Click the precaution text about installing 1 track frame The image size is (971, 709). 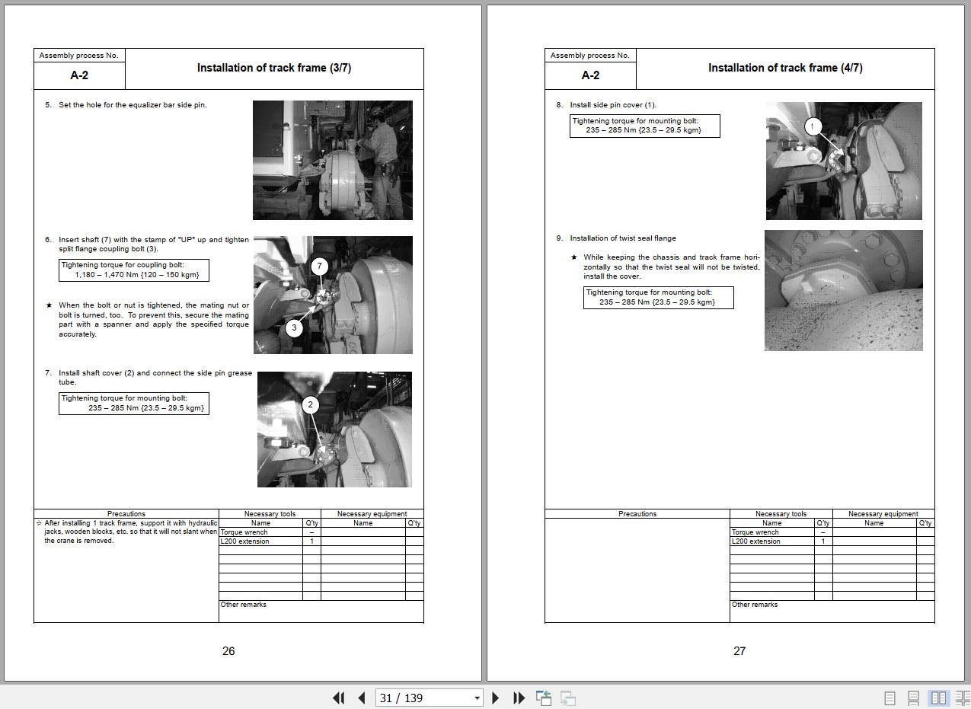click(130, 532)
